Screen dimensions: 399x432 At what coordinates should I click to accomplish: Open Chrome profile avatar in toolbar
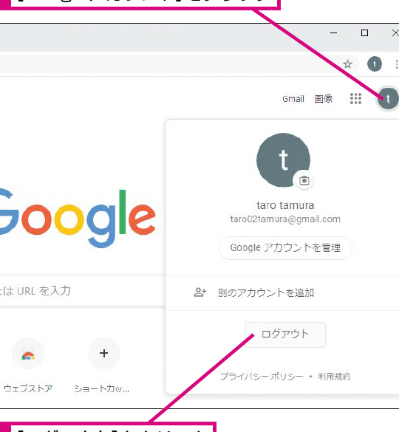tap(375, 64)
